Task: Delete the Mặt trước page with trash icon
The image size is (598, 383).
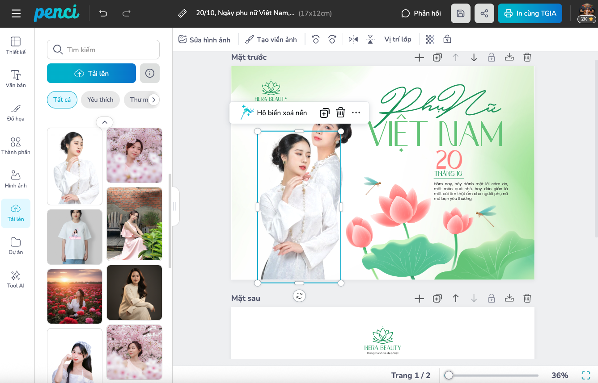Action: tap(527, 57)
